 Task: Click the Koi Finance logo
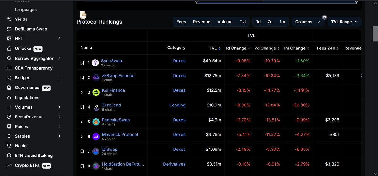(x=96, y=93)
